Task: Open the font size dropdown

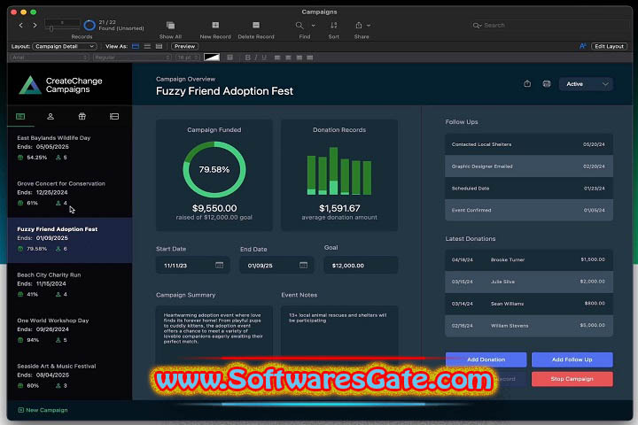Action: [188, 58]
